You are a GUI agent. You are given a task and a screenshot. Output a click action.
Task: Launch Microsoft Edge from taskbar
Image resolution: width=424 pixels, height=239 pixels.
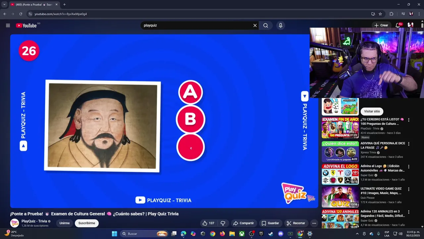(184, 234)
